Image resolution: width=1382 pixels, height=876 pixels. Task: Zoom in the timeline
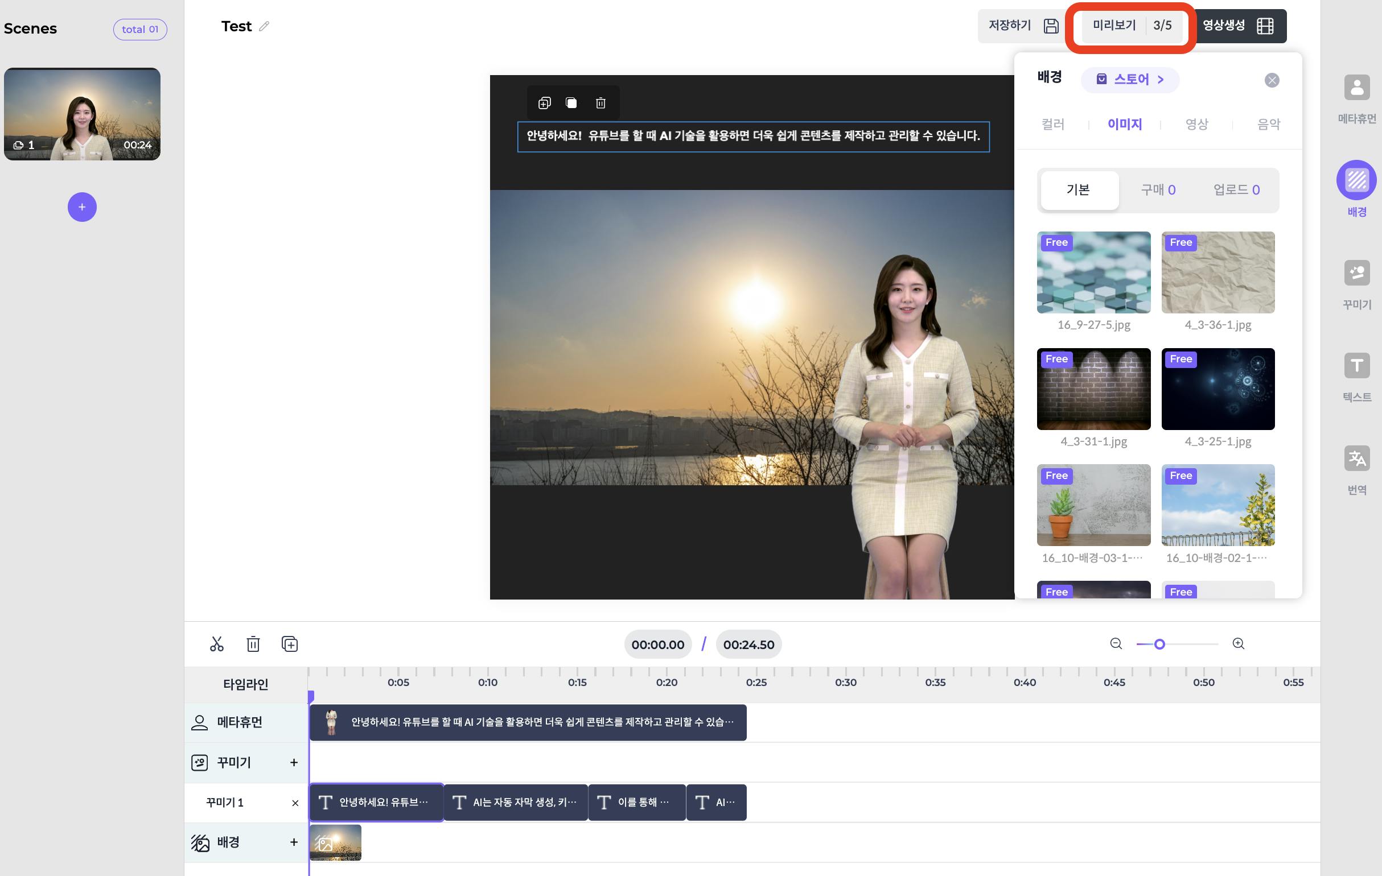tap(1238, 644)
